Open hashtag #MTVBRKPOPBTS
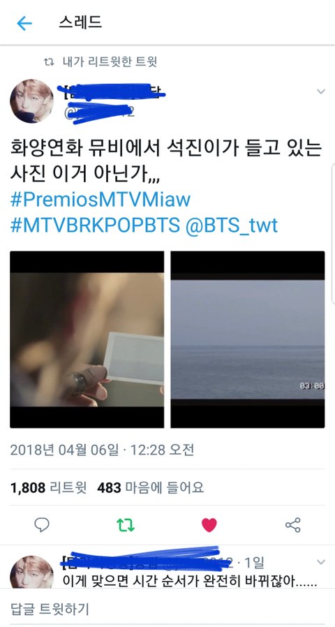The height and width of the screenshot is (627, 335). (95, 226)
